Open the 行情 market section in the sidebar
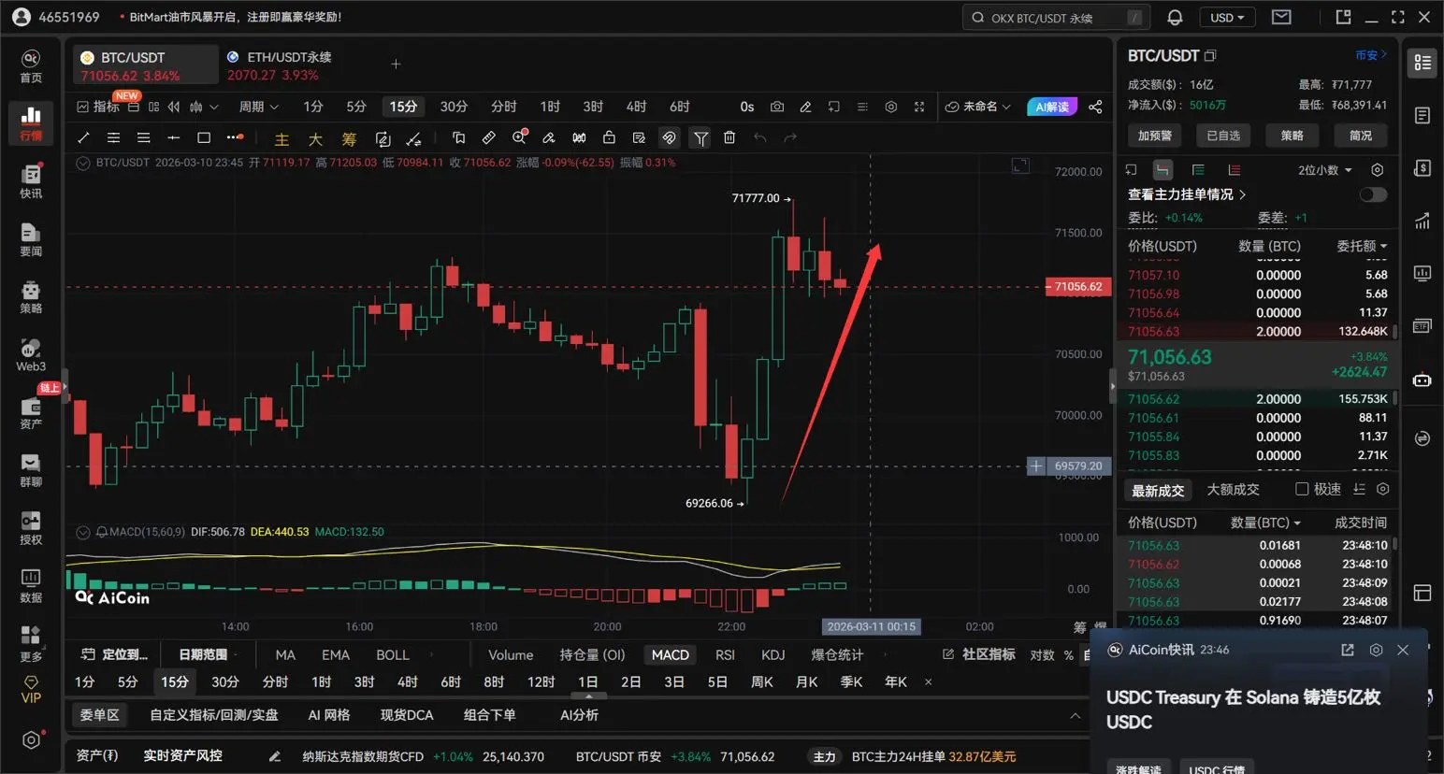The image size is (1444, 774). click(31, 123)
